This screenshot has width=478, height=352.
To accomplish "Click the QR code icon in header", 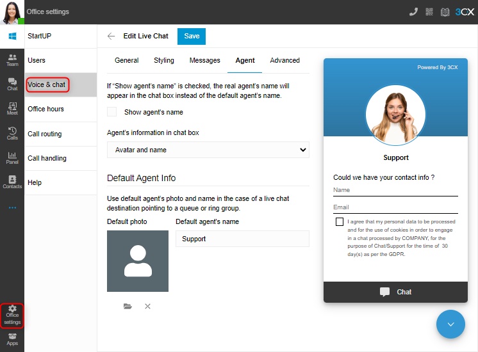I will pyautogui.click(x=429, y=12).
